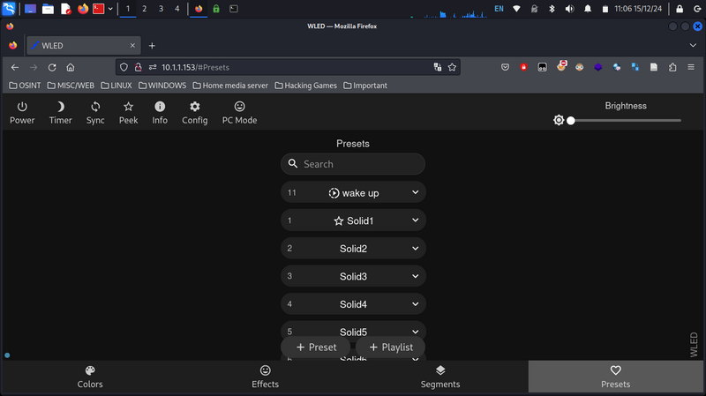Create a new Playlist

point(391,347)
